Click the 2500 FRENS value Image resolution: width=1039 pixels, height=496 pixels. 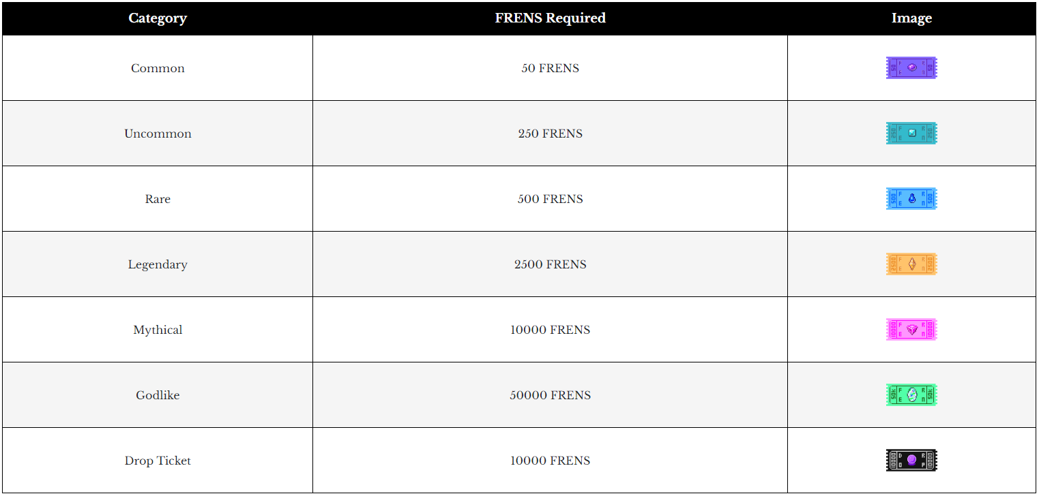pos(551,264)
